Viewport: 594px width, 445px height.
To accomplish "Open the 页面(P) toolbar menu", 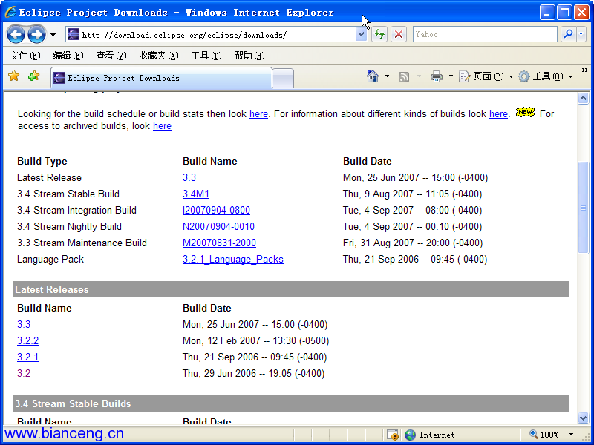I will [x=486, y=76].
